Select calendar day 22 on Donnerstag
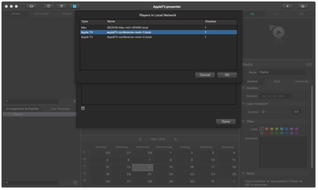This screenshot has width=318, height=190. coord(164,174)
